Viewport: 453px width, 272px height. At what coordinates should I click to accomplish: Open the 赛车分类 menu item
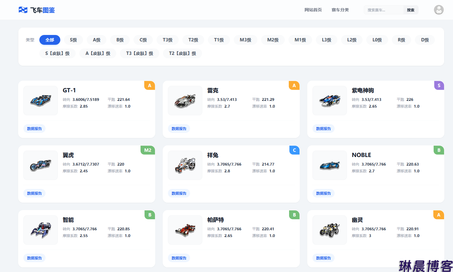pos(340,10)
